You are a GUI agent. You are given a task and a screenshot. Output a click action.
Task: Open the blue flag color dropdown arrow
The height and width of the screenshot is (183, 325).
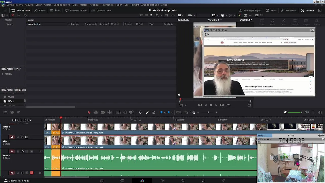point(165,112)
